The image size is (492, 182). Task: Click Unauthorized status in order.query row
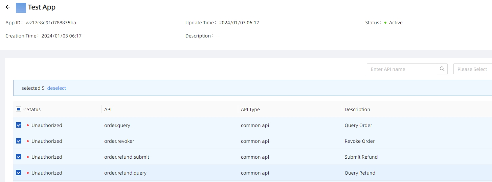47,125
